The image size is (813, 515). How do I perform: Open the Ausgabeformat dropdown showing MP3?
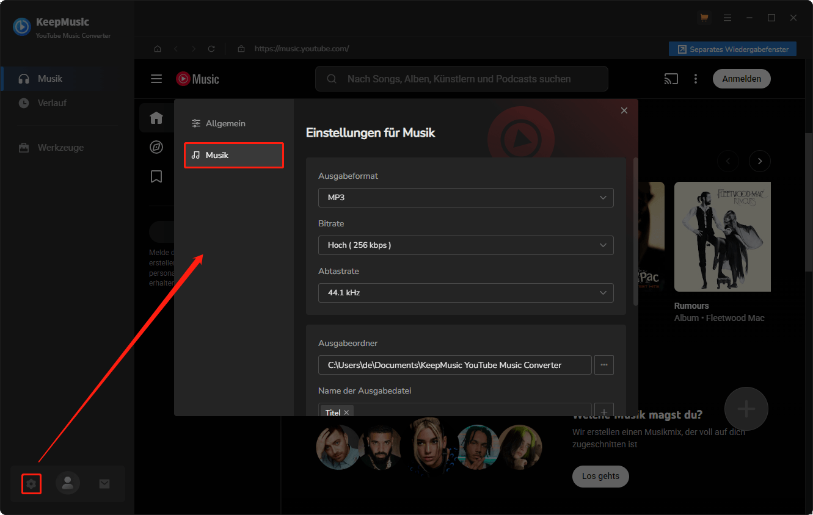coord(465,197)
